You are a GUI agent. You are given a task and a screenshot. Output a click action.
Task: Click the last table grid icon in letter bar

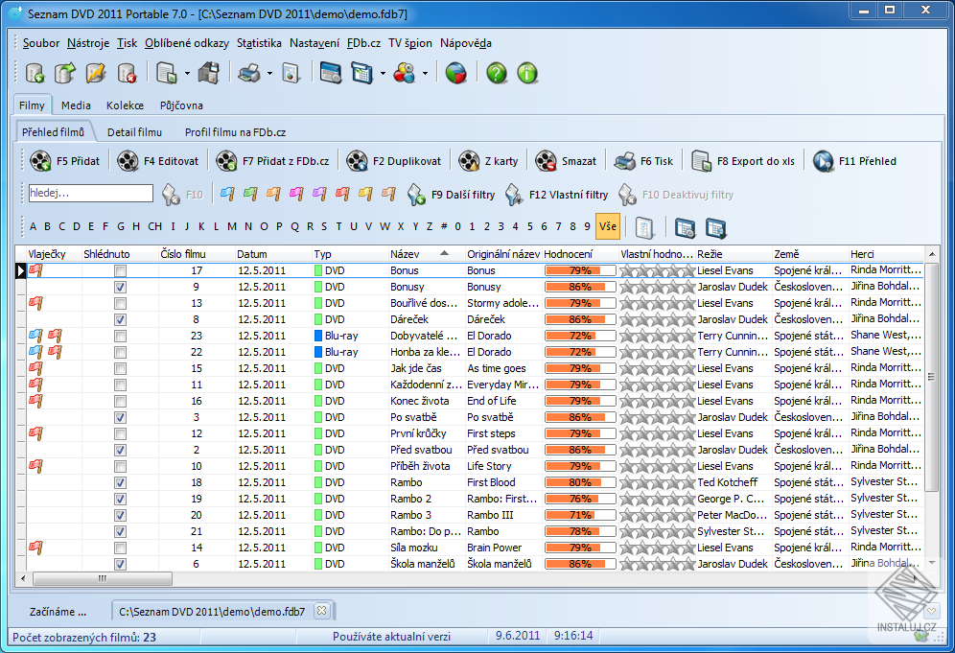(x=716, y=228)
